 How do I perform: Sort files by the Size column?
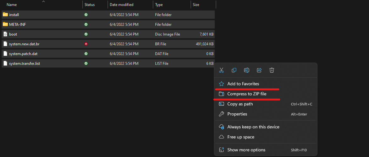coord(196,5)
